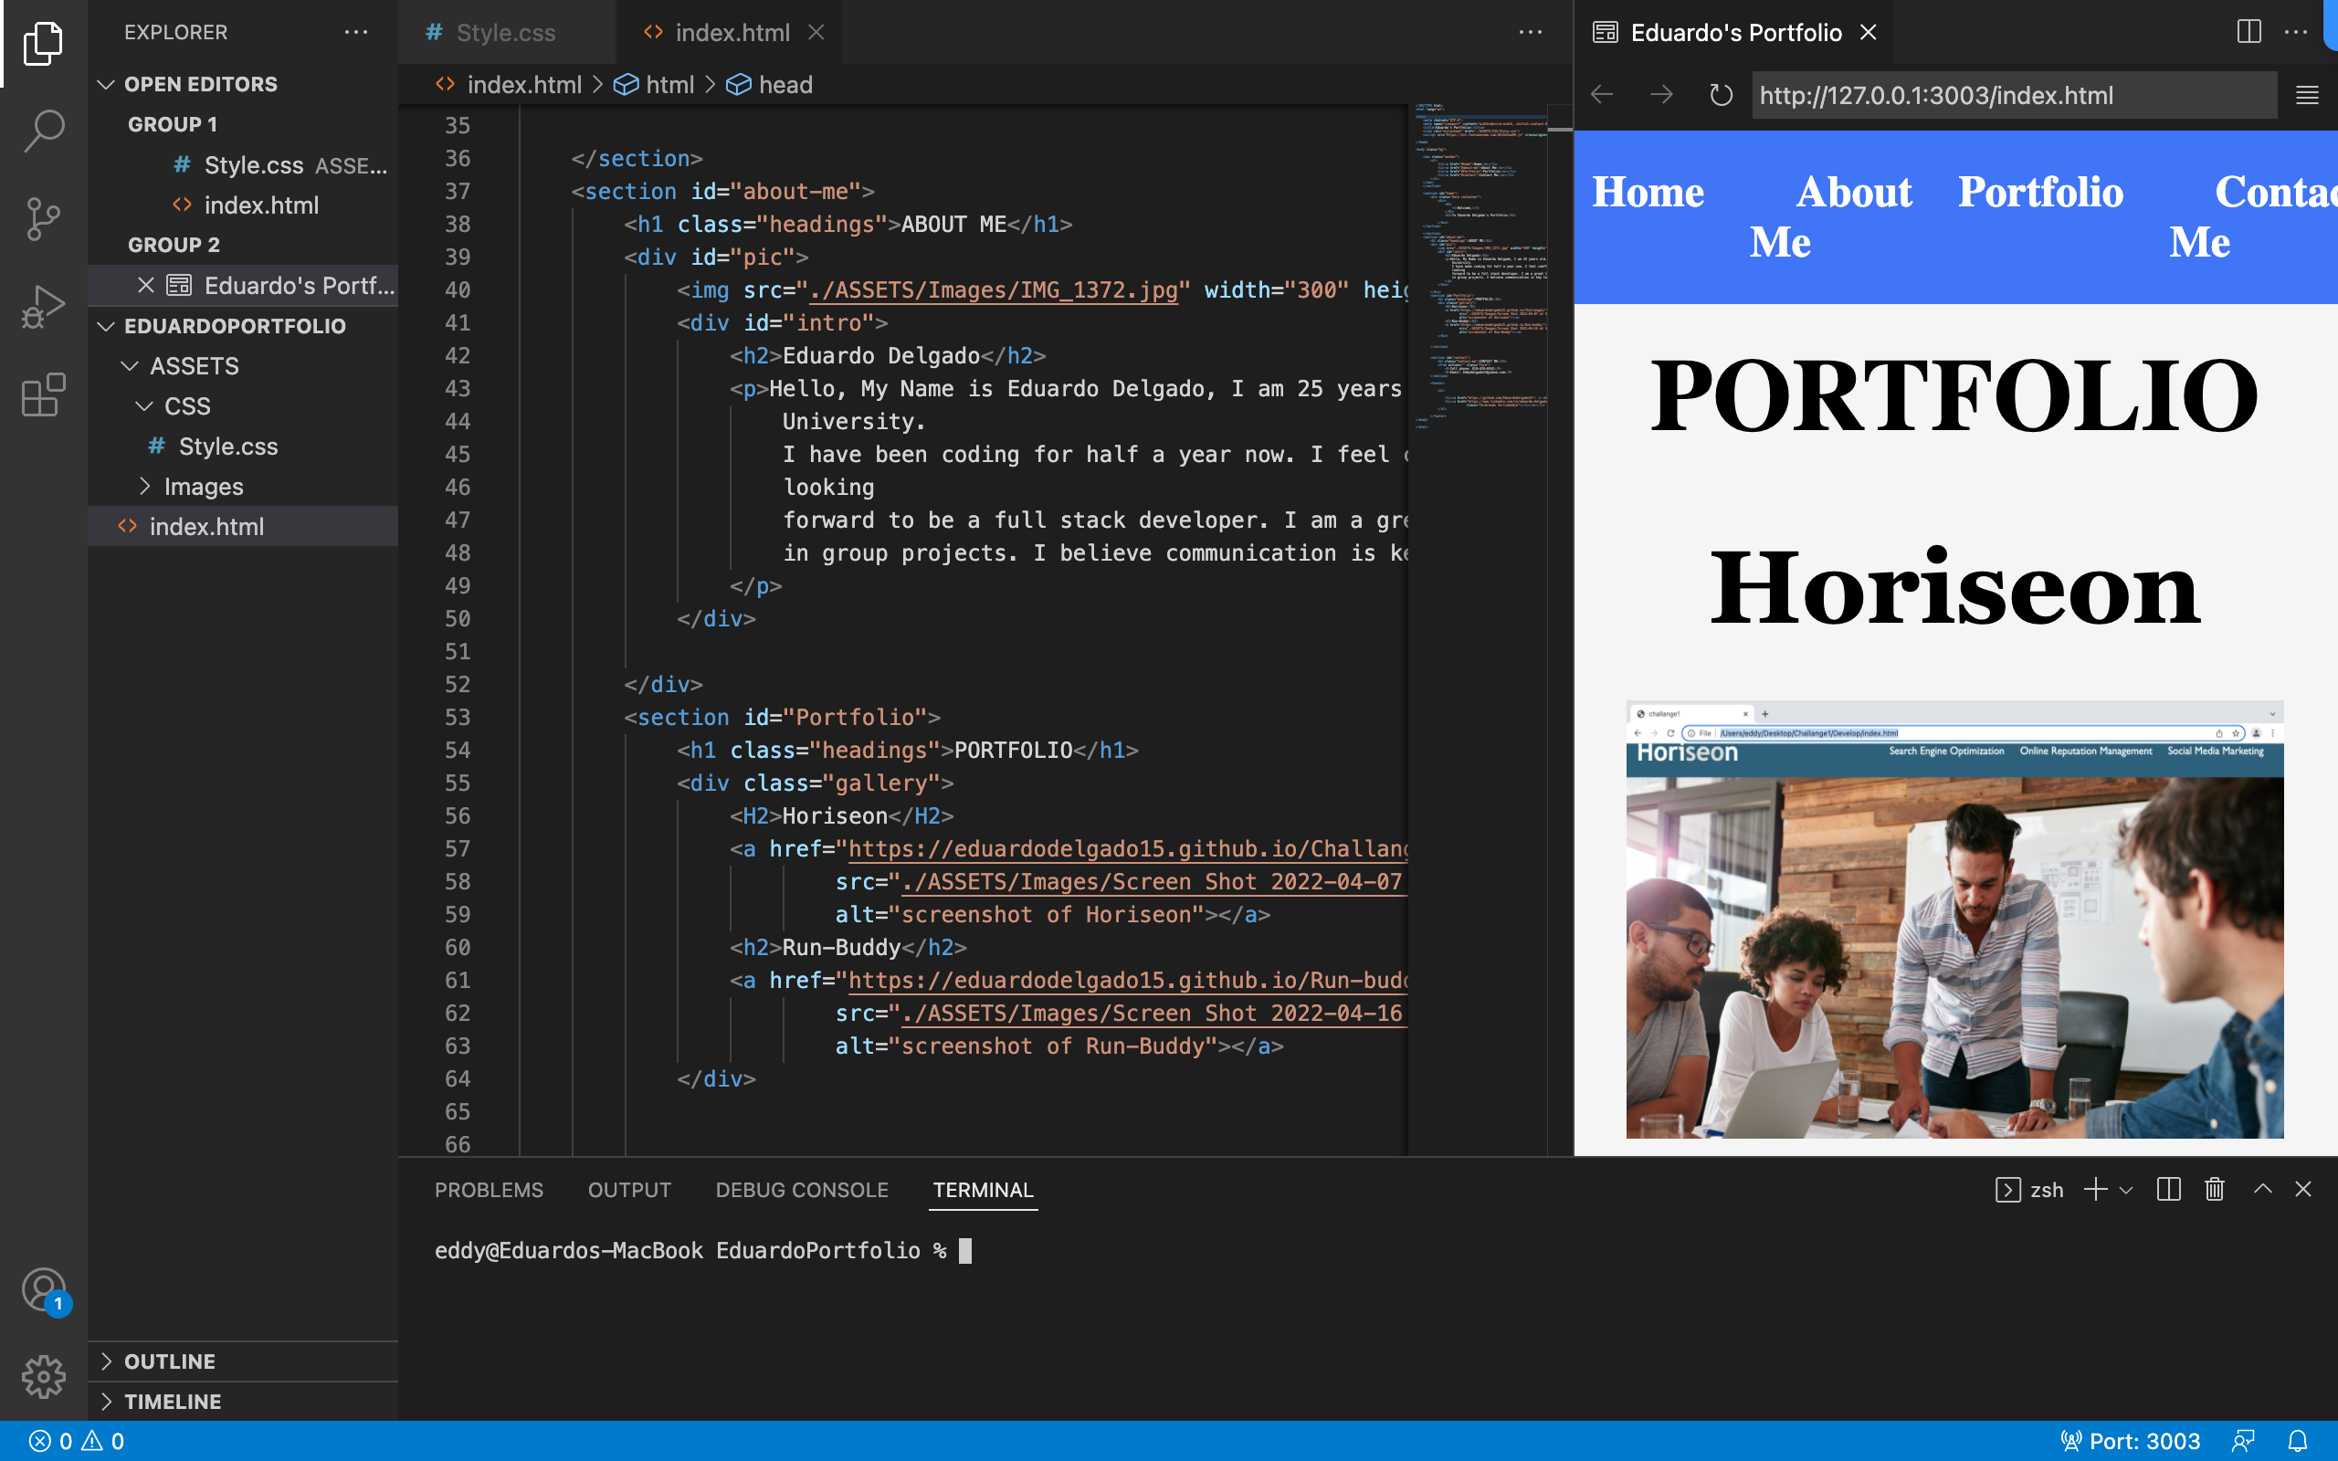
Task: Add a new terminal with plus icon
Action: click(2095, 1190)
